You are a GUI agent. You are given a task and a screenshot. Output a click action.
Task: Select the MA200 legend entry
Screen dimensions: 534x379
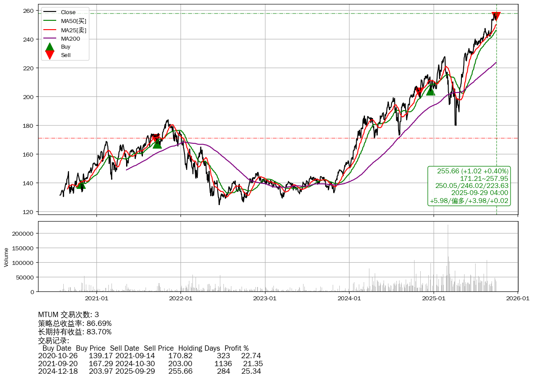(x=70, y=39)
